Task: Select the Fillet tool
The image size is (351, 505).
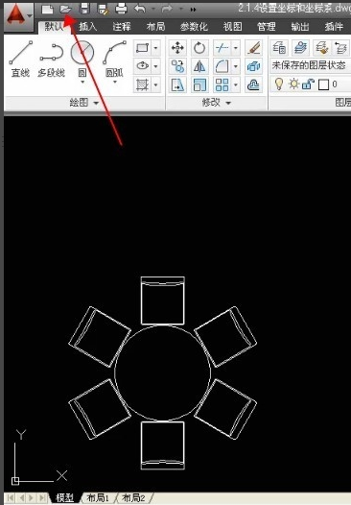Action: coord(222,66)
